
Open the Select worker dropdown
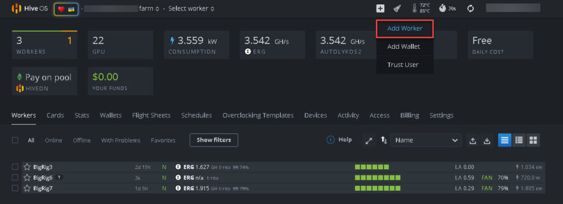pyautogui.click(x=191, y=9)
